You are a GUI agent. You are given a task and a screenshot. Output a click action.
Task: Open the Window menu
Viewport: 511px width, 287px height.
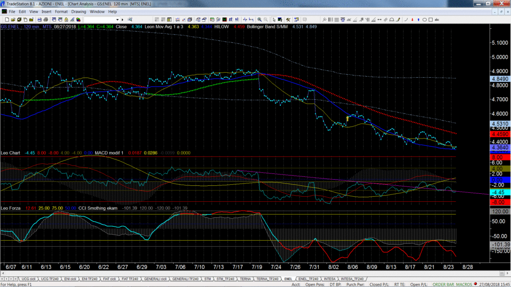pyautogui.click(x=97, y=12)
